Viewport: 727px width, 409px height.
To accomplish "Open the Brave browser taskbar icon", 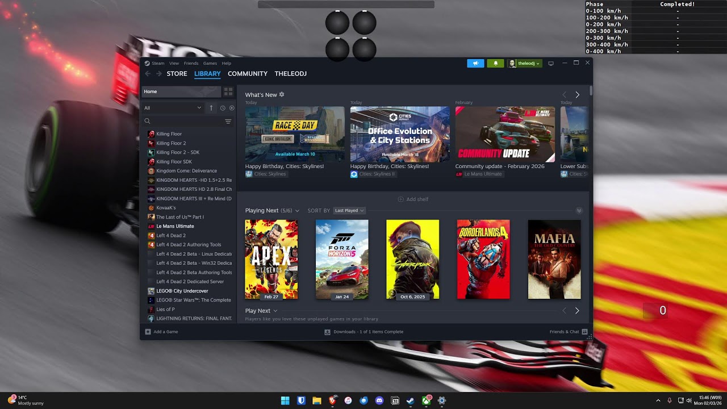I will click(332, 400).
